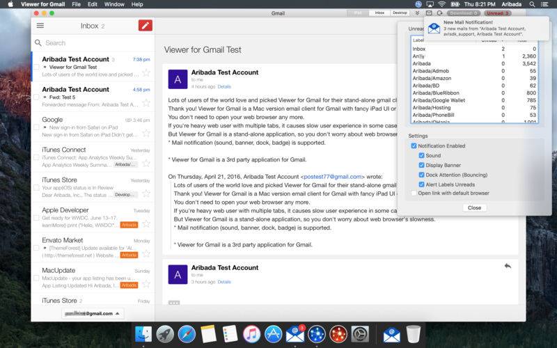This screenshot has height=348, width=557.
Task: Switch to the Inbox tab in title bar
Action: click(379, 13)
